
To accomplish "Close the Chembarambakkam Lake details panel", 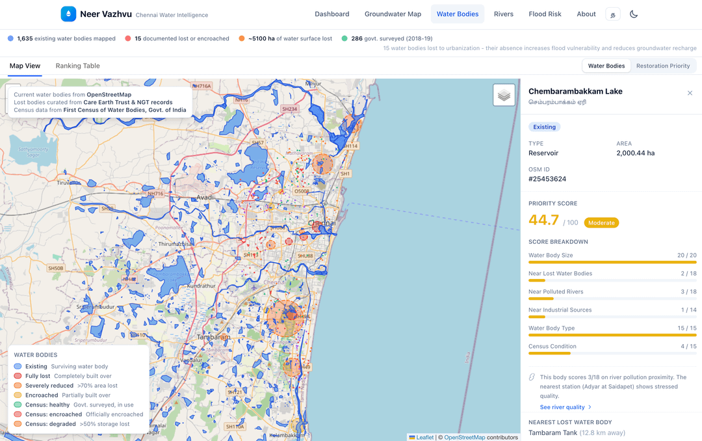I will [x=690, y=93].
